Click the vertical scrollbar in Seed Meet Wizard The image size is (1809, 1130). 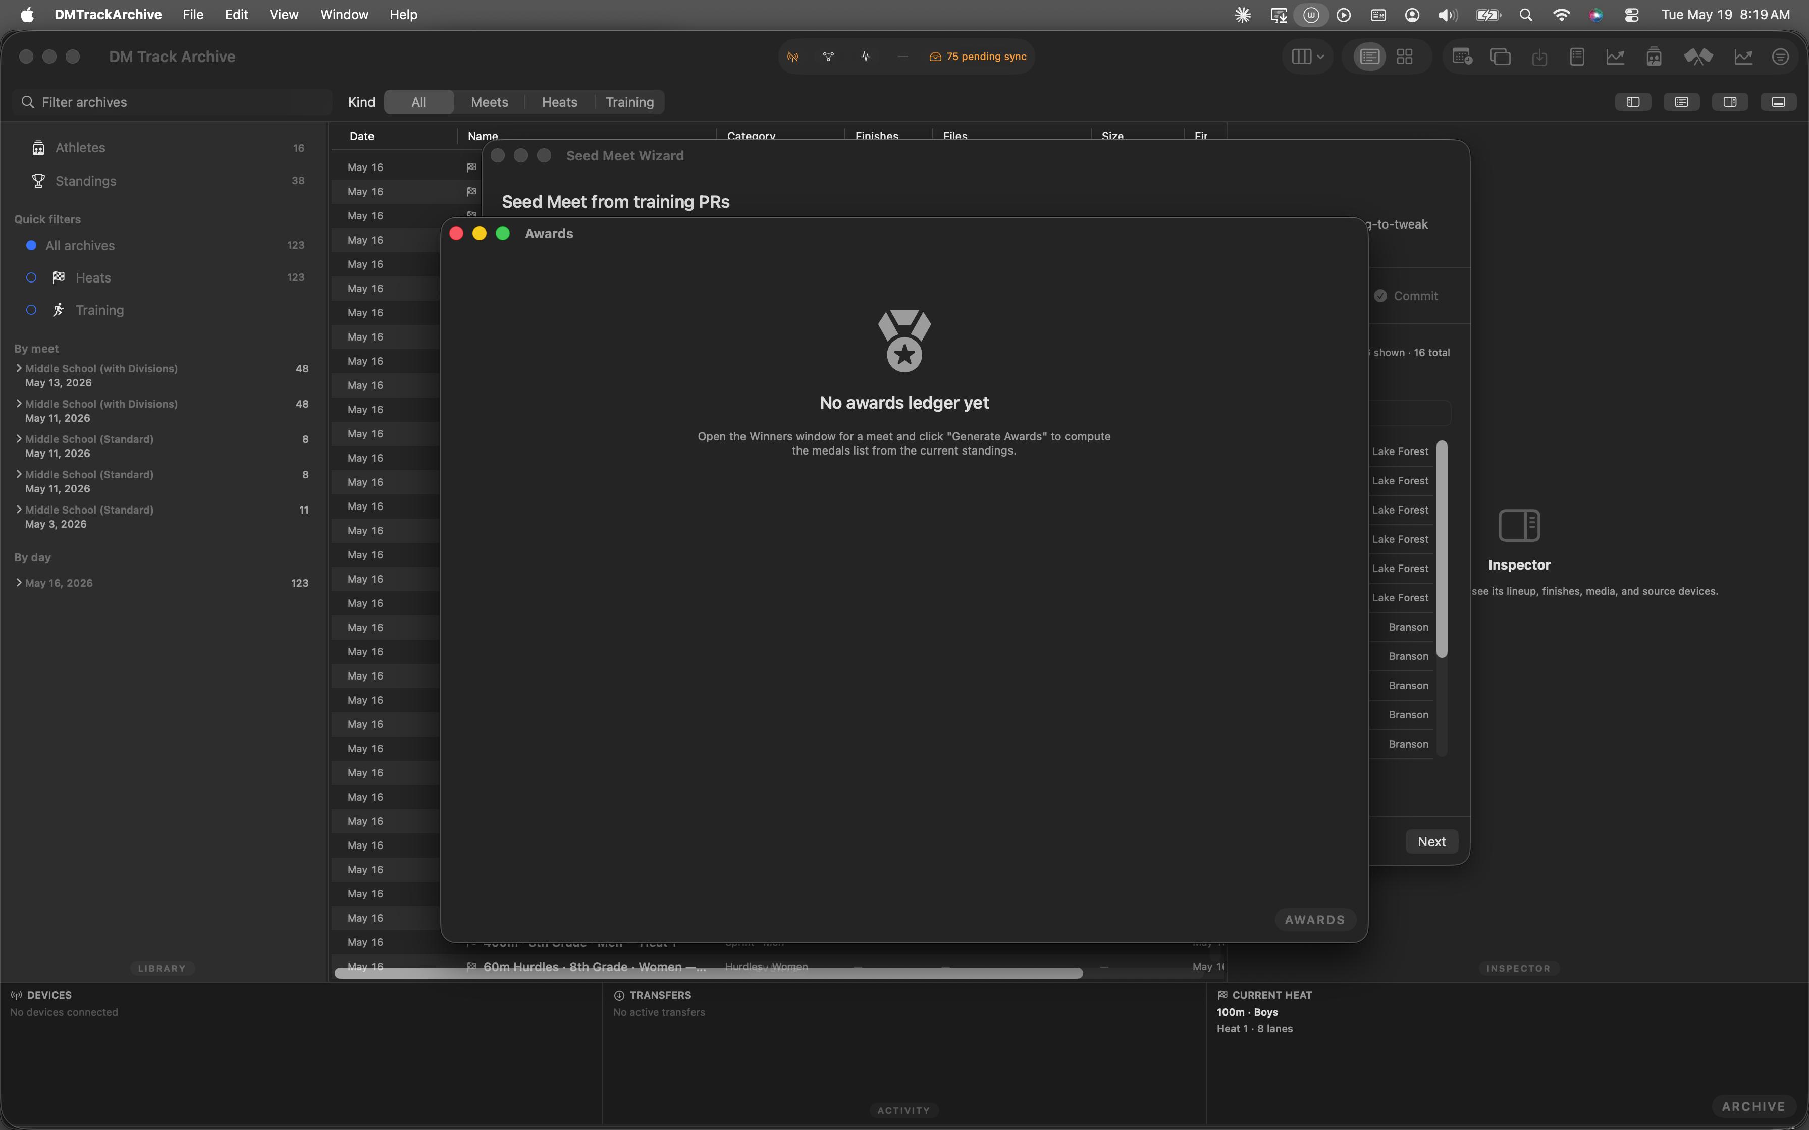[1442, 549]
